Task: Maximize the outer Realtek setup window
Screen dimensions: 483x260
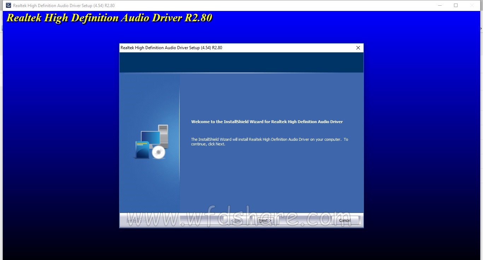Action: pos(456,5)
